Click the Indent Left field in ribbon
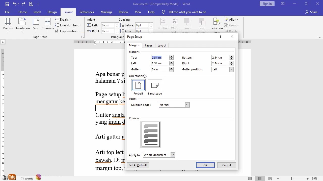Viewport: 323px width, 181px height. [x=109, y=25]
